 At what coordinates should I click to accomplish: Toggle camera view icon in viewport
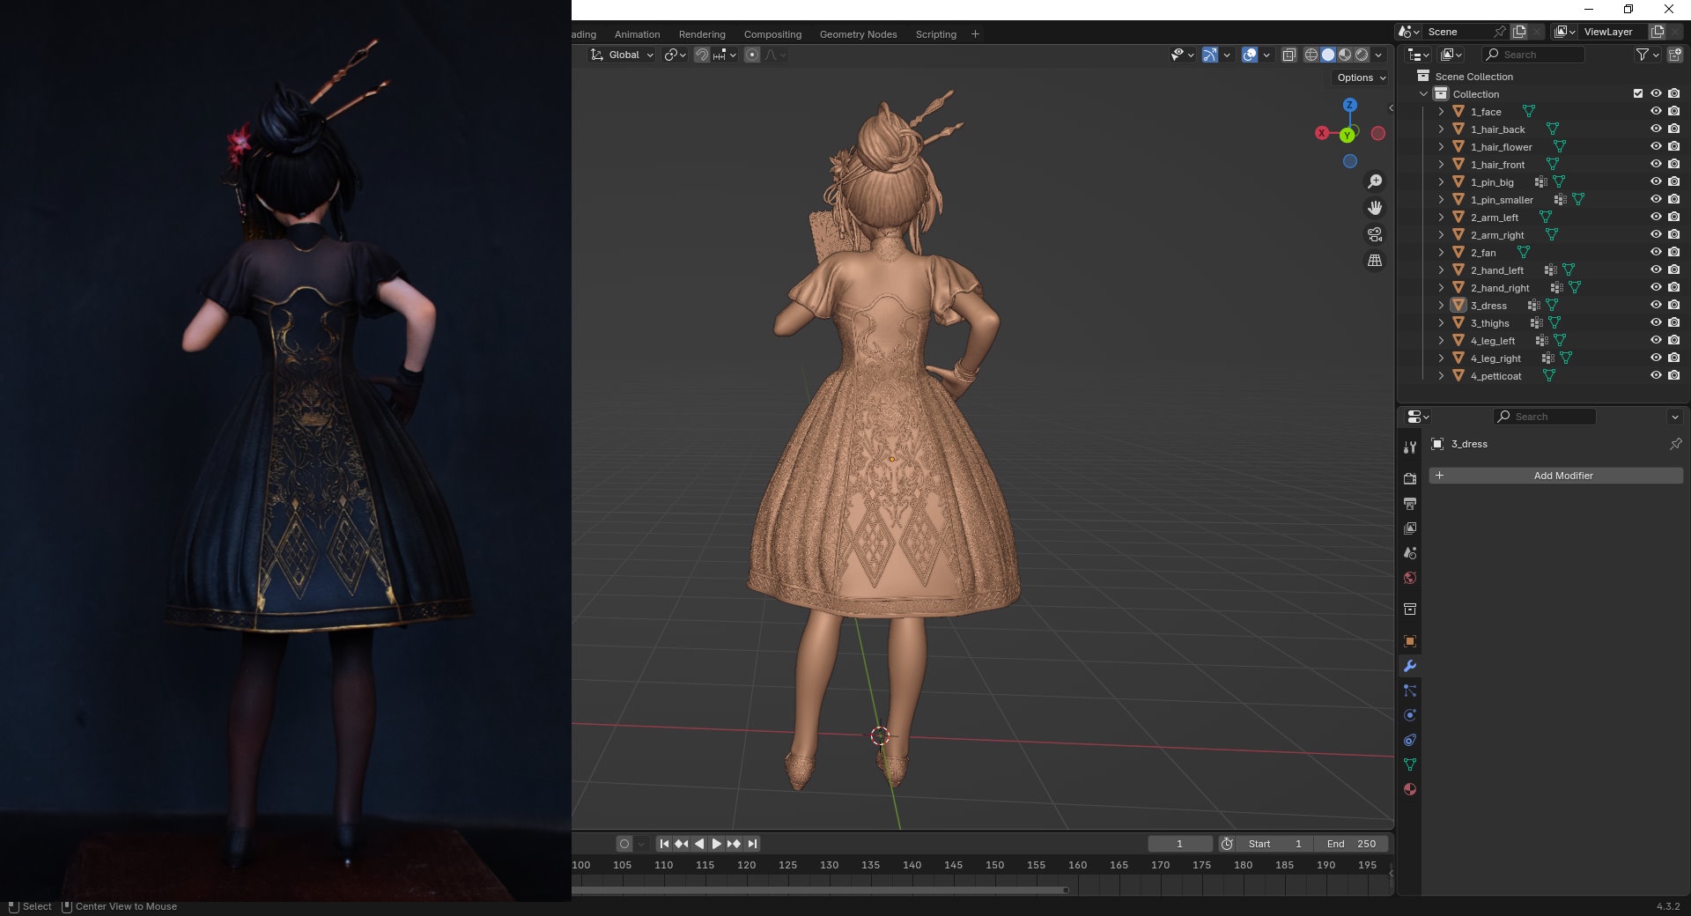coord(1374,234)
